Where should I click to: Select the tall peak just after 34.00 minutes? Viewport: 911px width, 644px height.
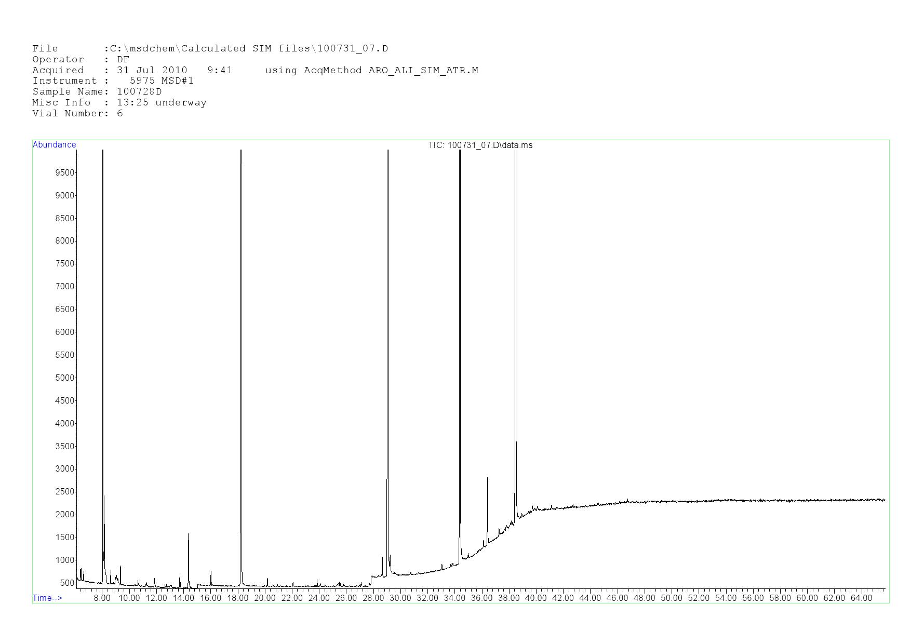460,312
